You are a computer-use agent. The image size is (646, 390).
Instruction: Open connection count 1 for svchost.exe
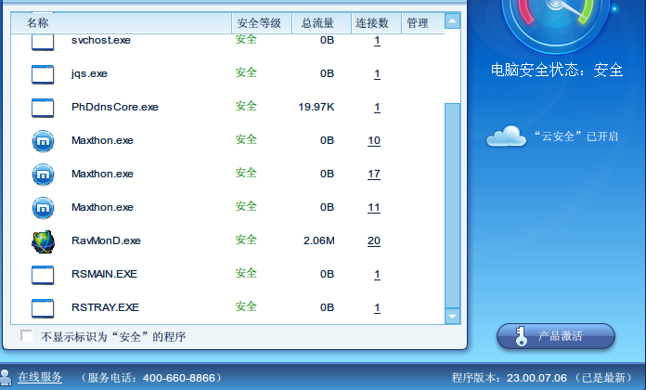coord(377,41)
